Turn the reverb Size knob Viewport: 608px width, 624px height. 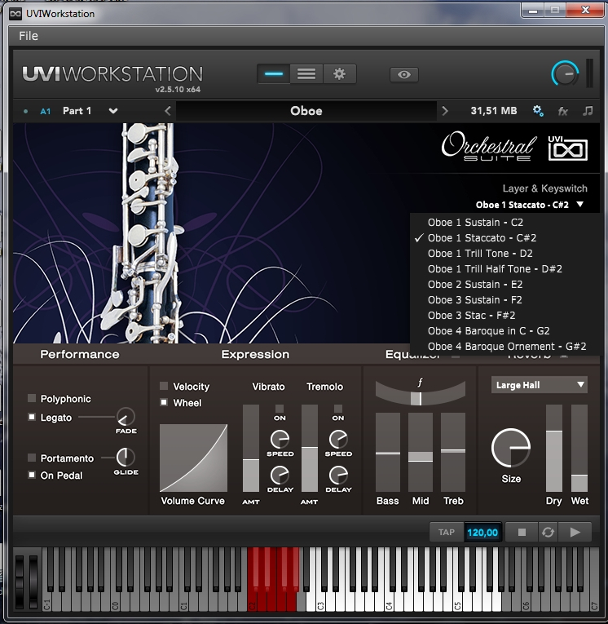pyautogui.click(x=511, y=448)
